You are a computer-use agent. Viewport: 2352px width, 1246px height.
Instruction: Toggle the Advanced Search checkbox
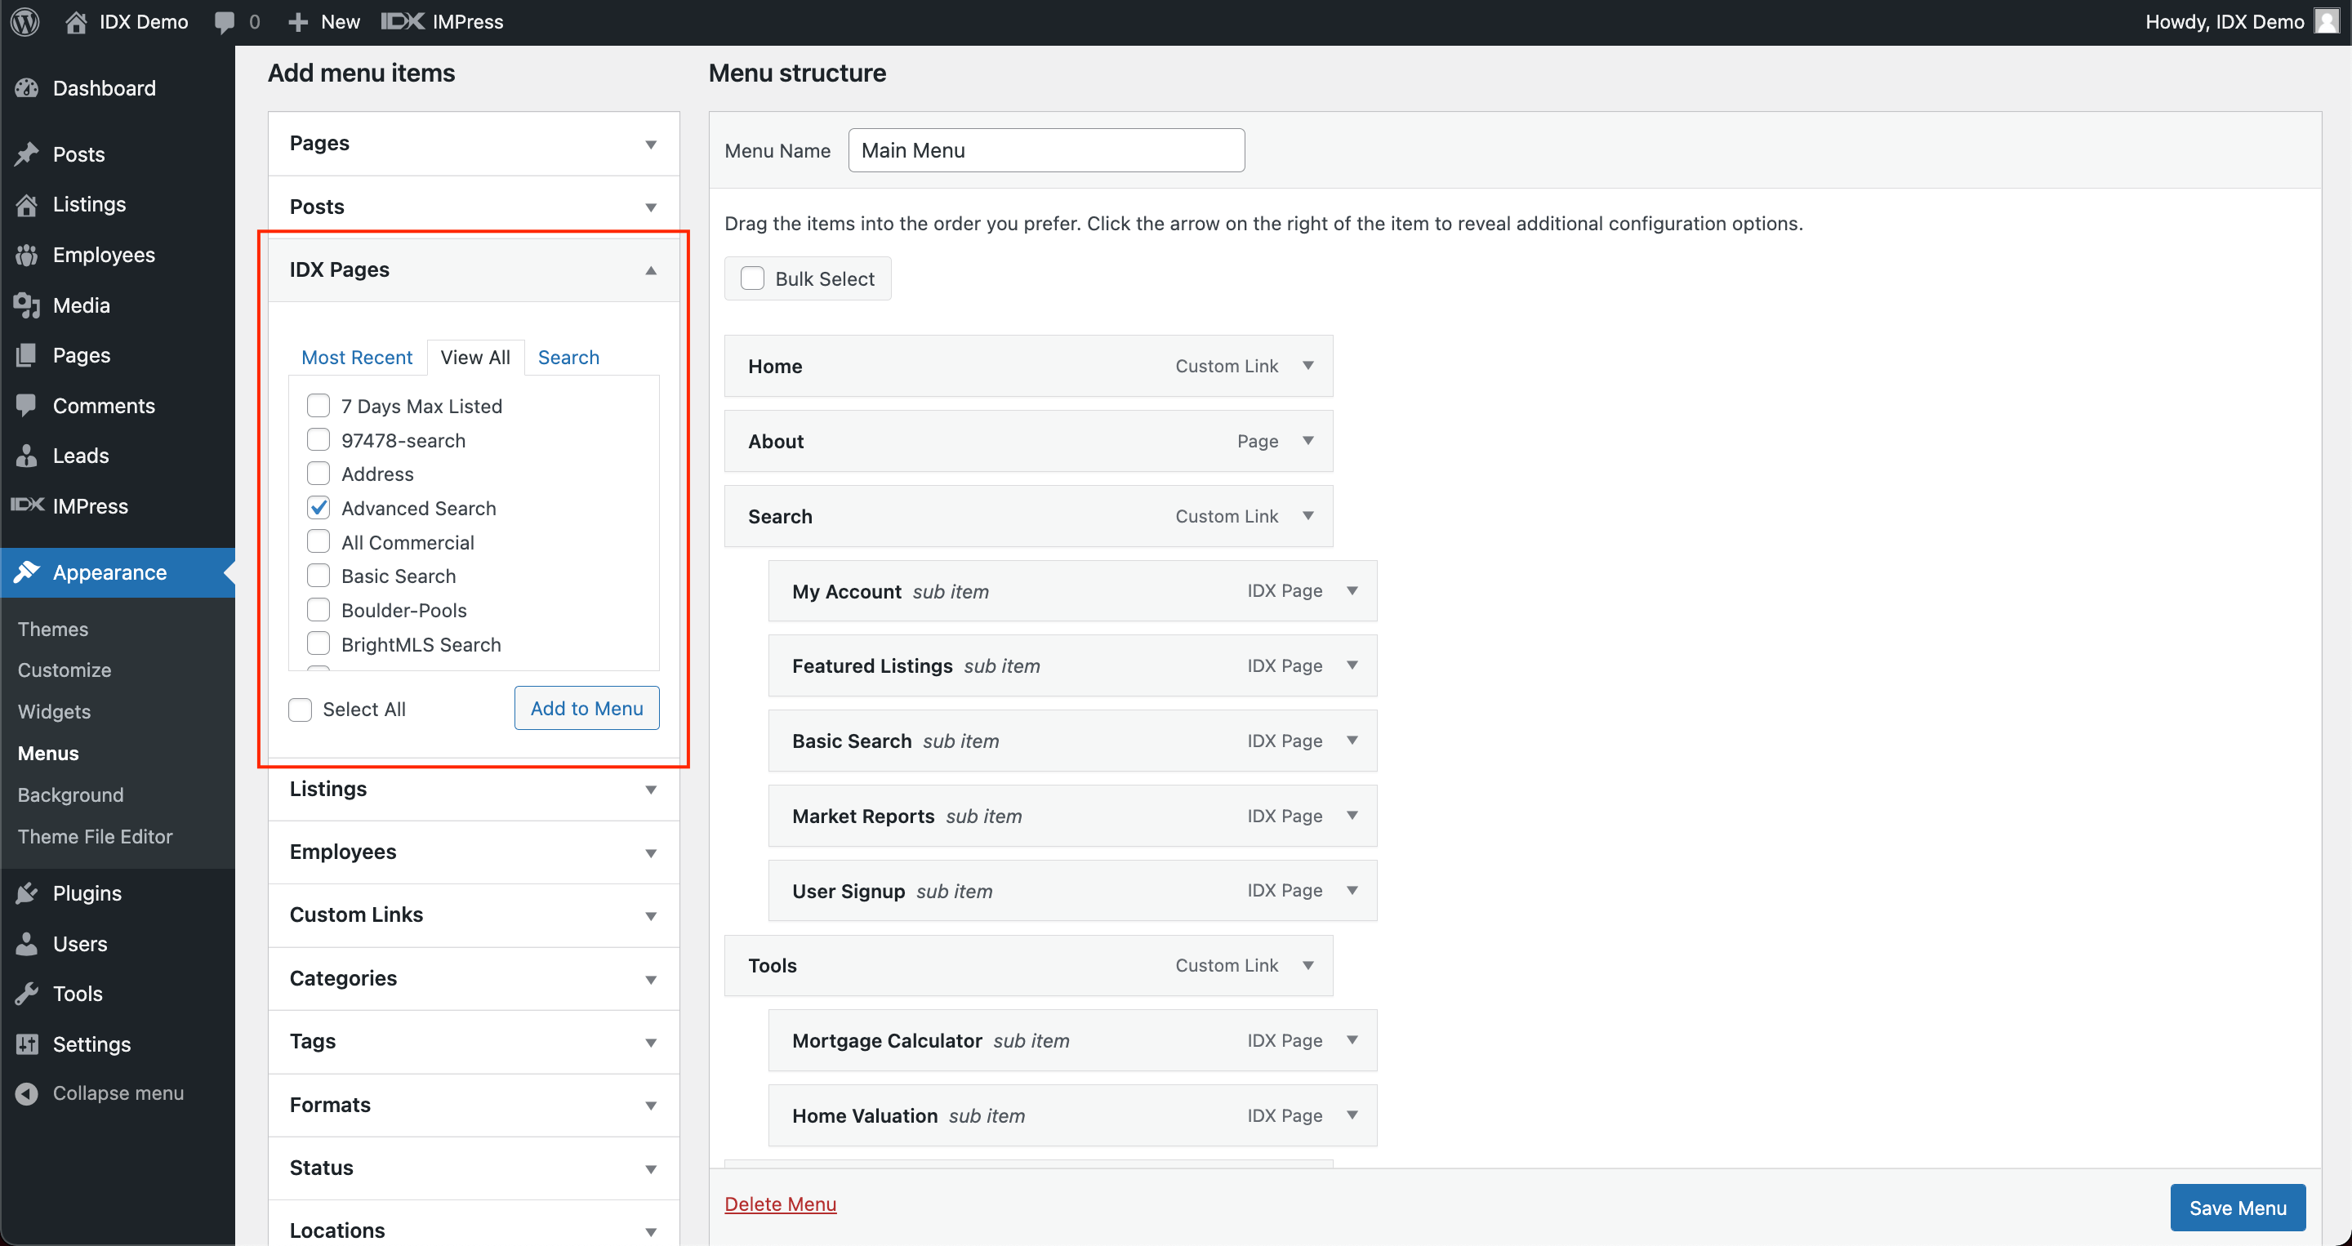click(x=318, y=507)
